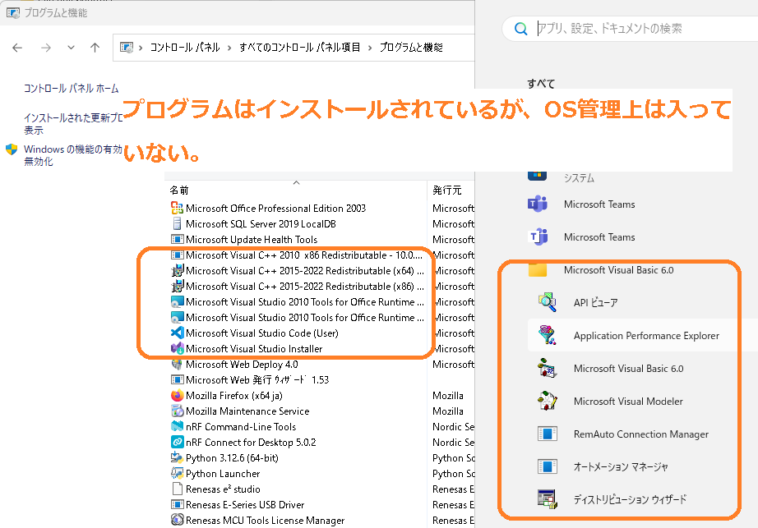758x528 pixels.
Task: Click the プログラムと機能 title bar icon
Action: click(x=13, y=13)
